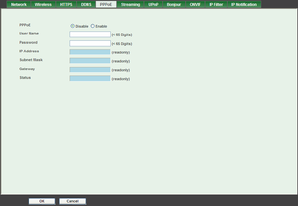Switch to the Wireless tab

(x=43, y=4)
